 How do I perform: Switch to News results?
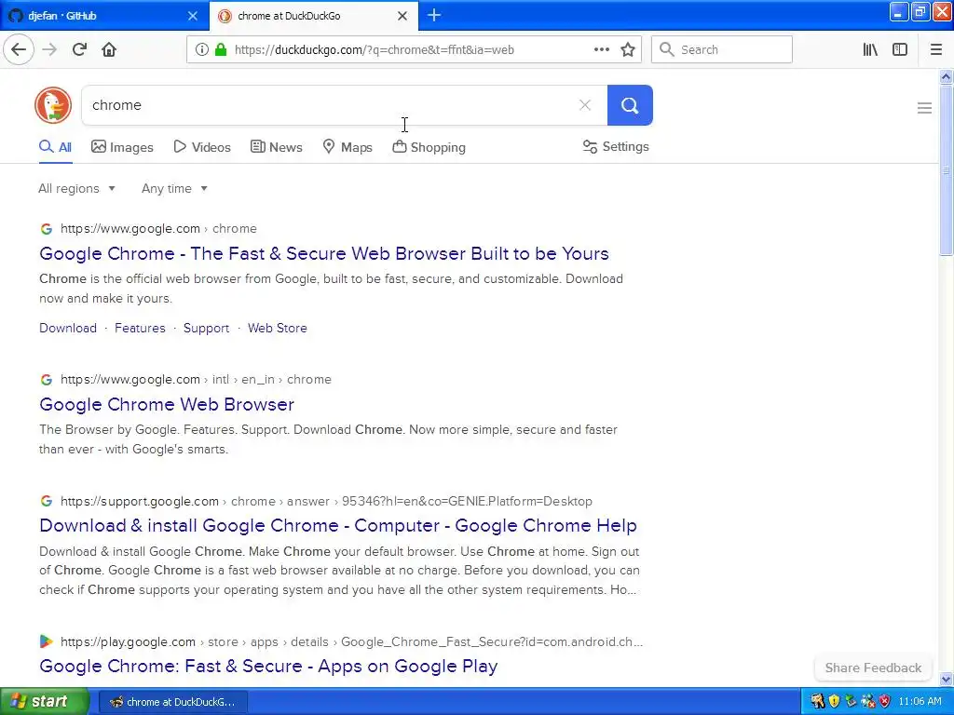pyautogui.click(x=276, y=147)
